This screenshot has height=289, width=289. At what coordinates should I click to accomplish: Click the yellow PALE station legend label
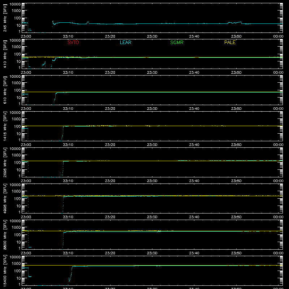(x=230, y=42)
